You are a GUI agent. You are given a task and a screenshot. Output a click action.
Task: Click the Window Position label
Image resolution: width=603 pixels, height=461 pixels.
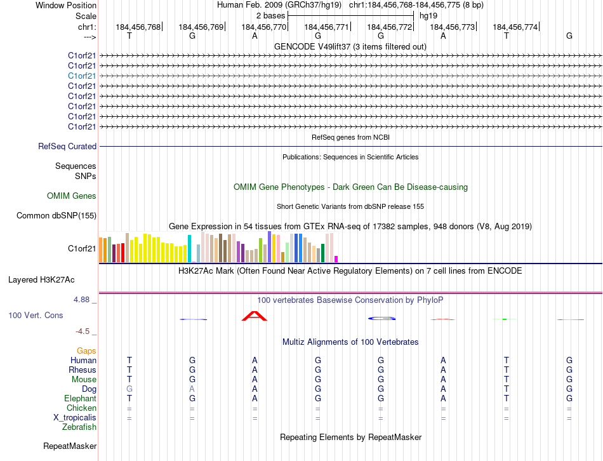[x=66, y=5]
